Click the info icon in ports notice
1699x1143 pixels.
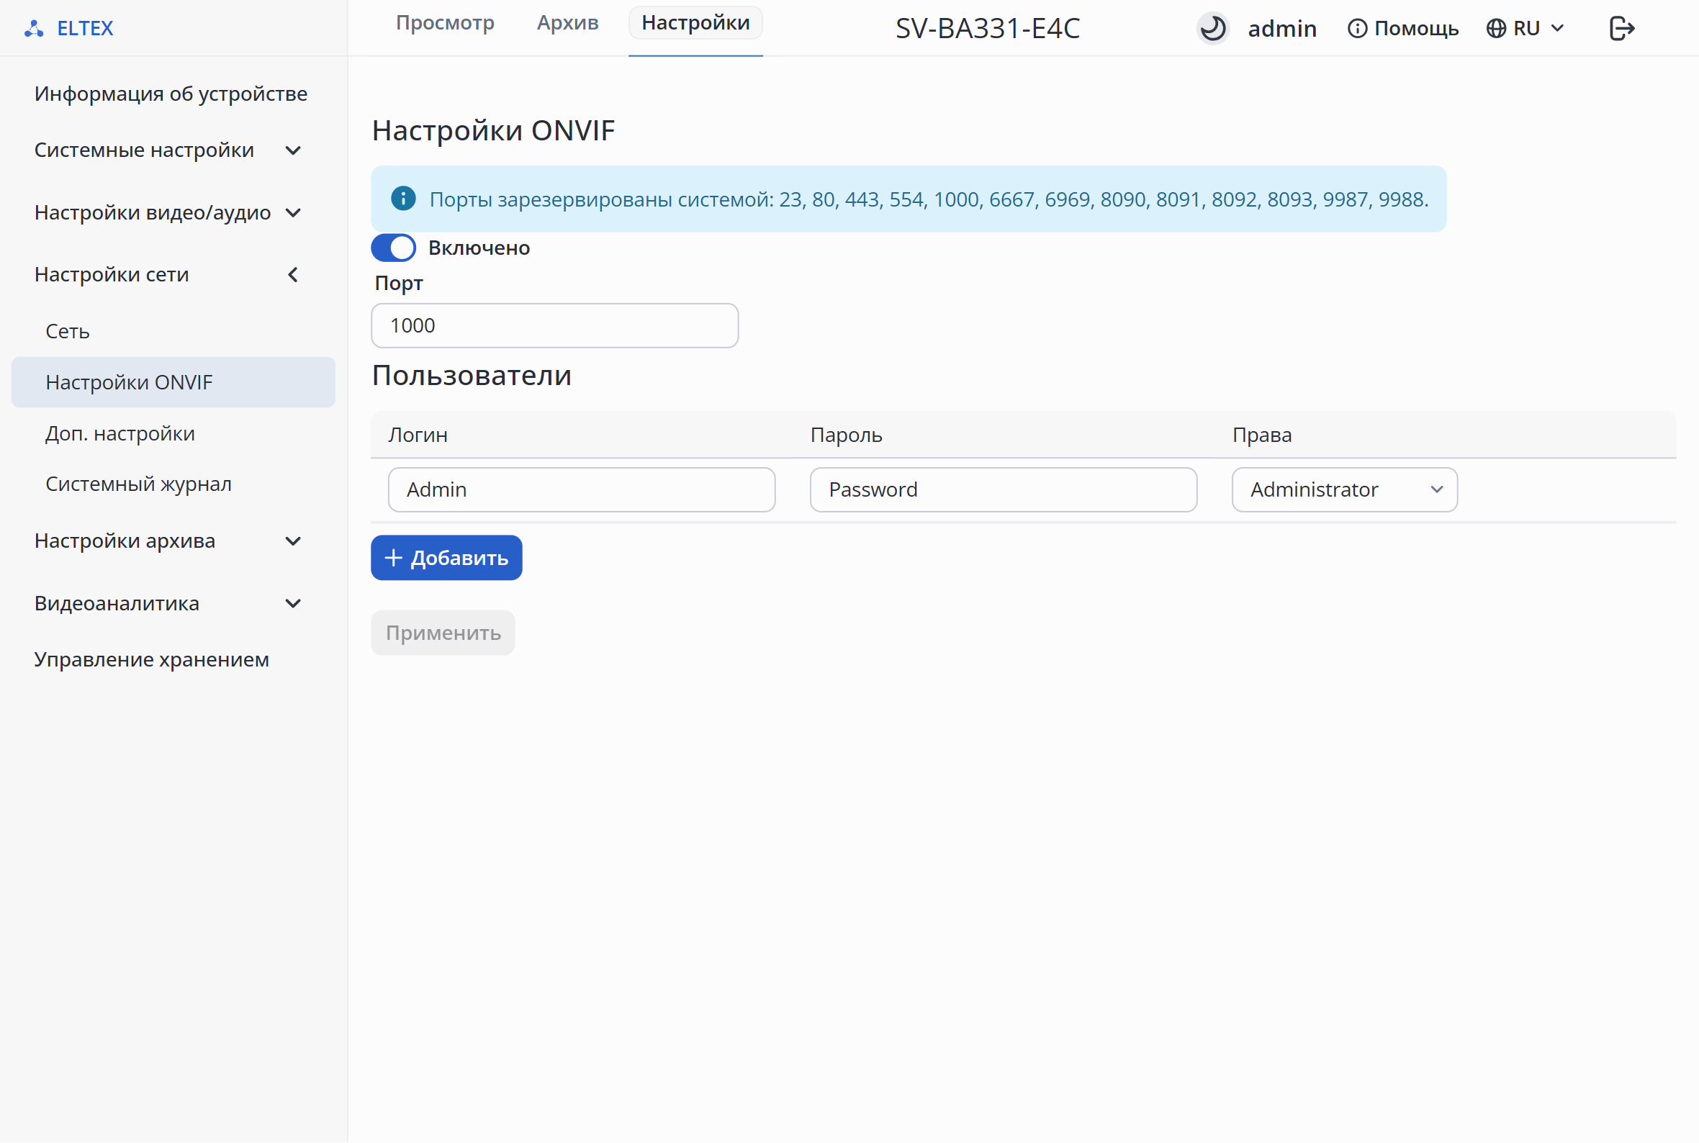(x=403, y=198)
